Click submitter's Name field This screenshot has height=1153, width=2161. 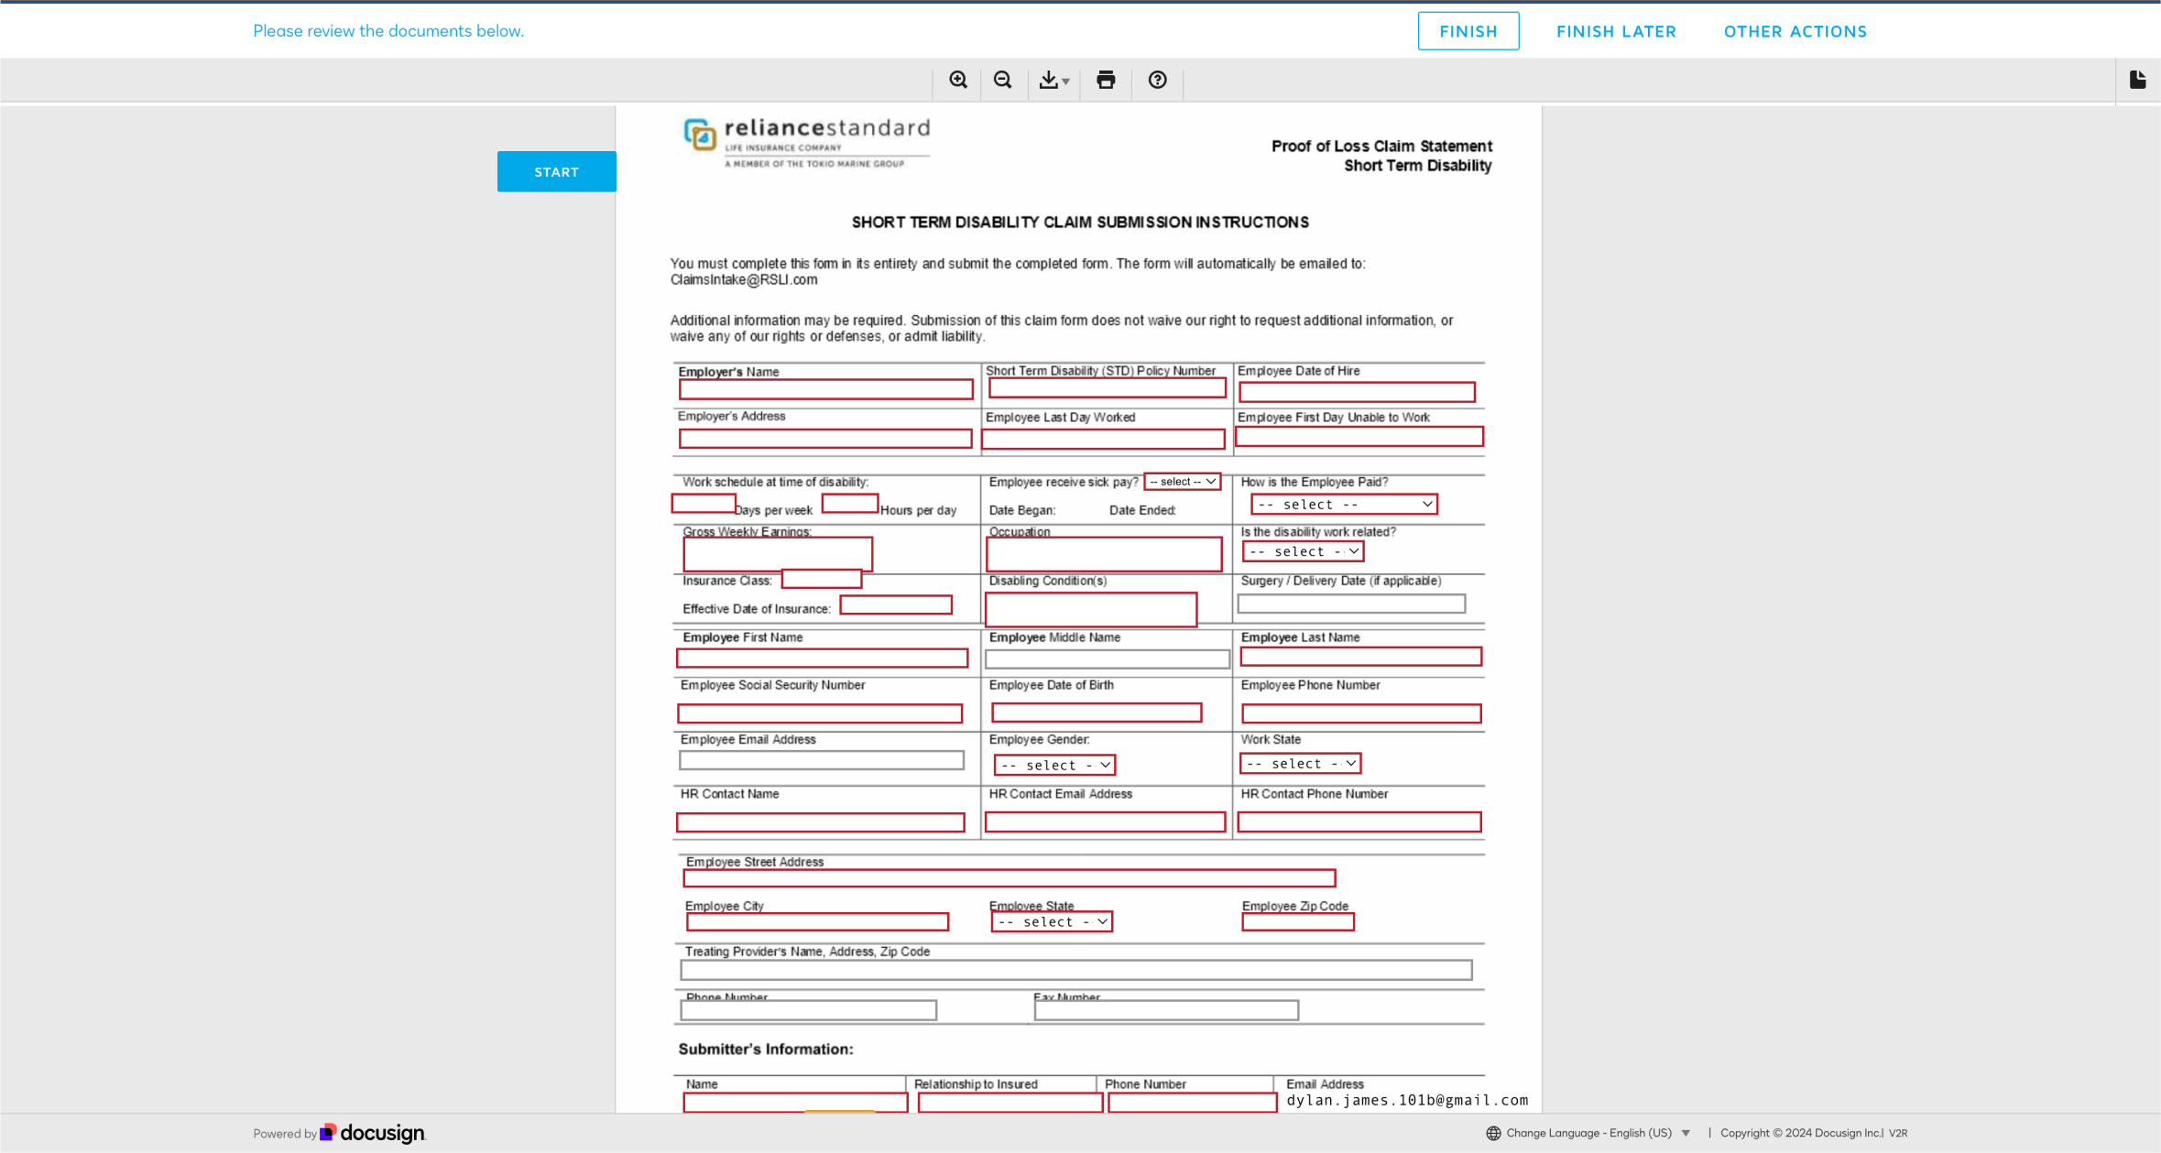(795, 1103)
